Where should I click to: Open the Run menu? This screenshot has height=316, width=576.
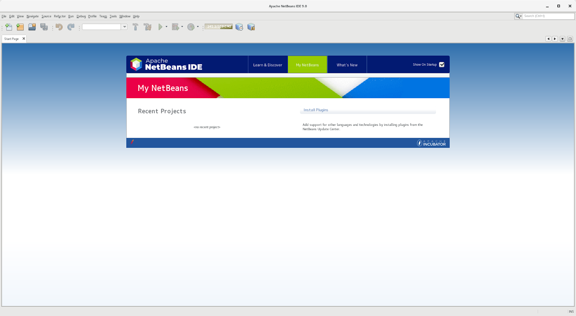click(x=71, y=16)
